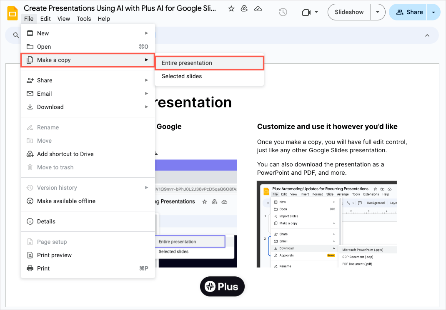Open the File menu
Viewport: 446px width, 310px height.
[29, 19]
